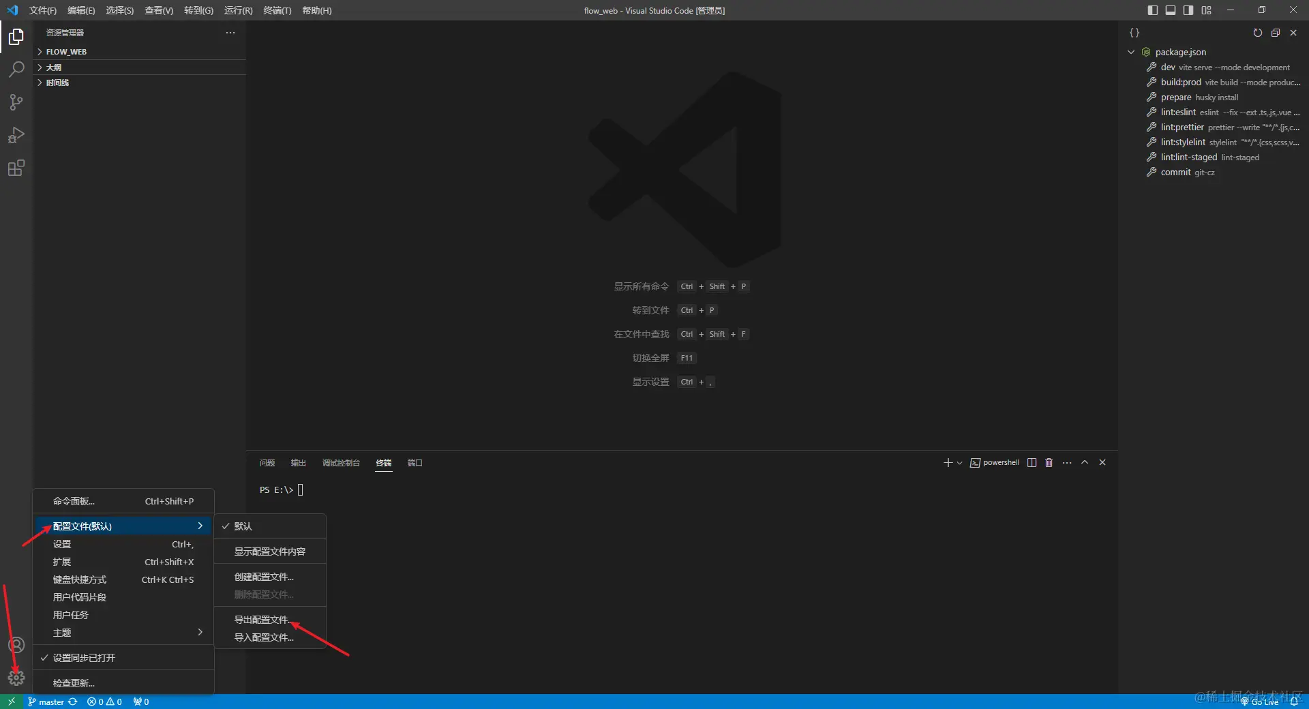Open the terminal launch profile dropdown arrow
Viewport: 1309px width, 709px height.
point(960,463)
